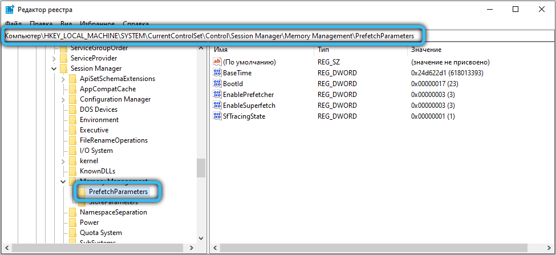Click the Registry Editor title bar icon
Viewport: 556px width, 255px height.
coord(10,10)
